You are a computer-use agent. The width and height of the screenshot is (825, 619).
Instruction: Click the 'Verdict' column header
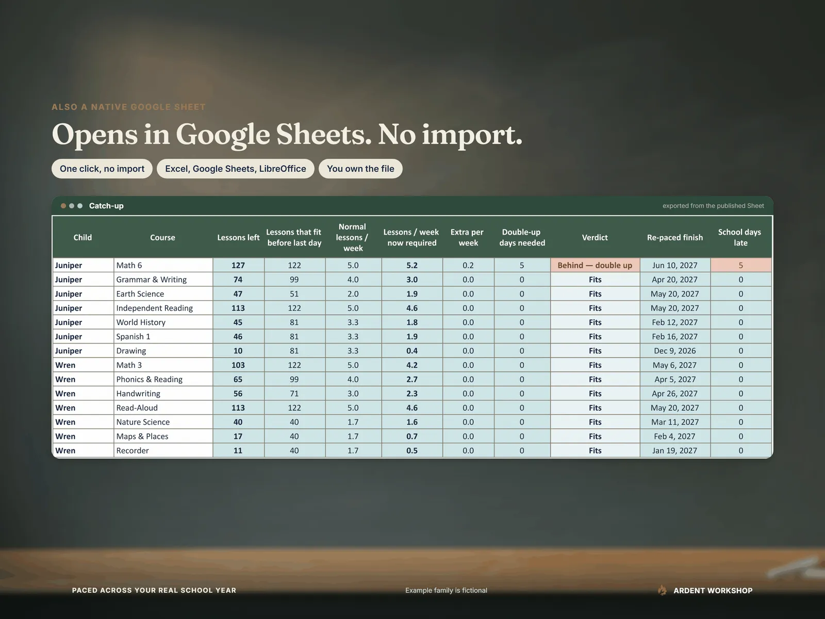(x=595, y=237)
